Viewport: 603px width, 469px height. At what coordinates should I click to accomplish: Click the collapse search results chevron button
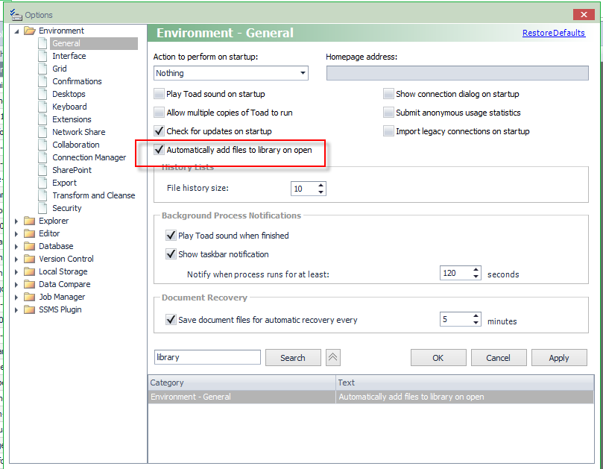coord(333,357)
